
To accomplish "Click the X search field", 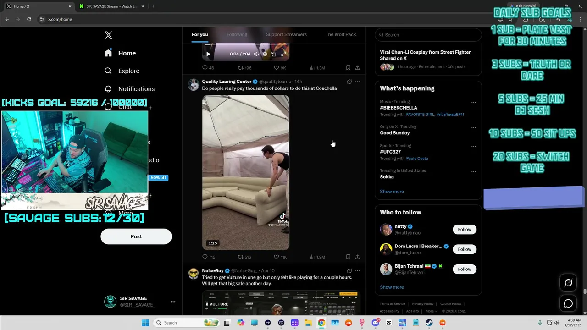I will click(x=428, y=35).
